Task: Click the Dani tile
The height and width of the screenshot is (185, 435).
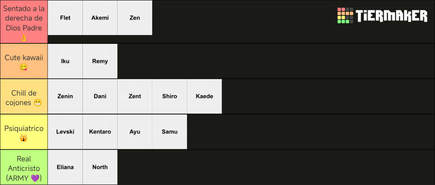Action: tap(100, 96)
